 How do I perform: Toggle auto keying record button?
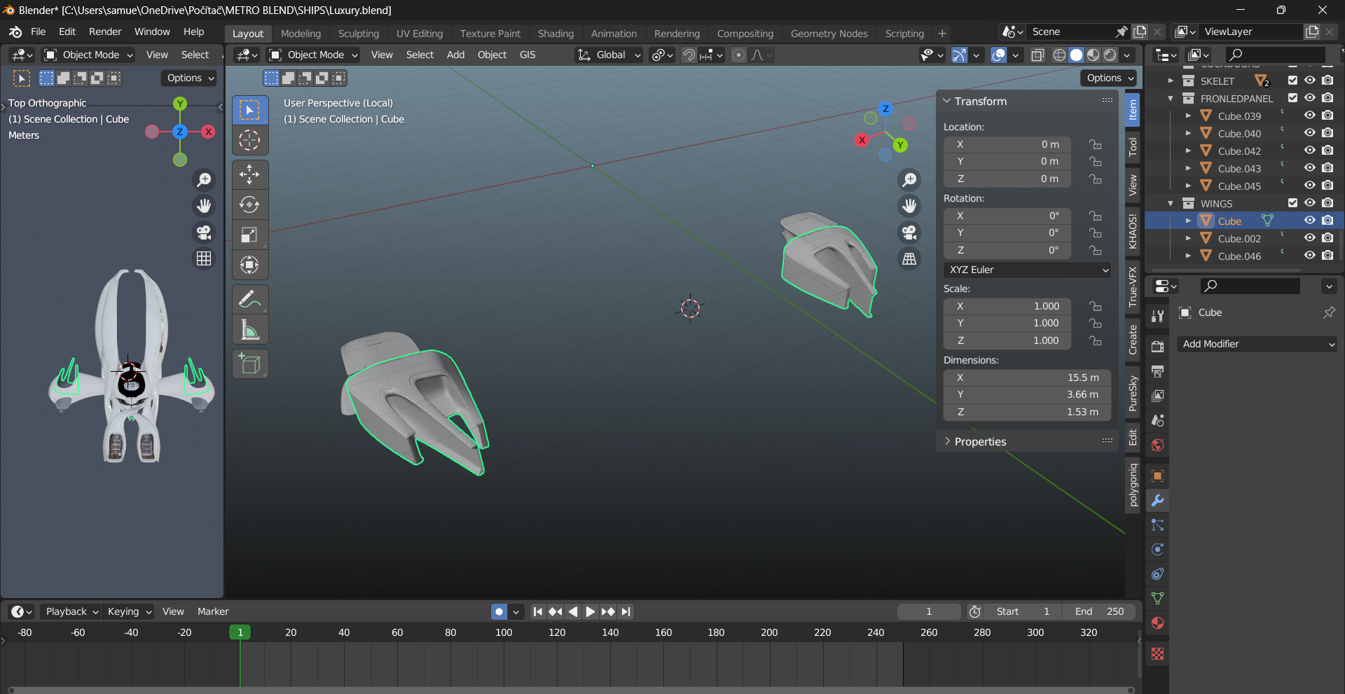pos(499,611)
